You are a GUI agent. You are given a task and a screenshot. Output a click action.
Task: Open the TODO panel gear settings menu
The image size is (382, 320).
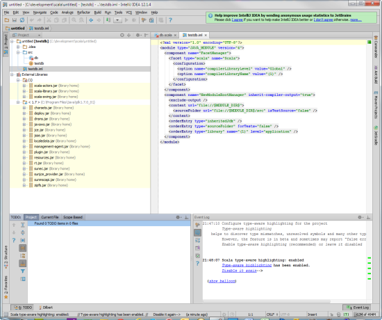point(178,217)
